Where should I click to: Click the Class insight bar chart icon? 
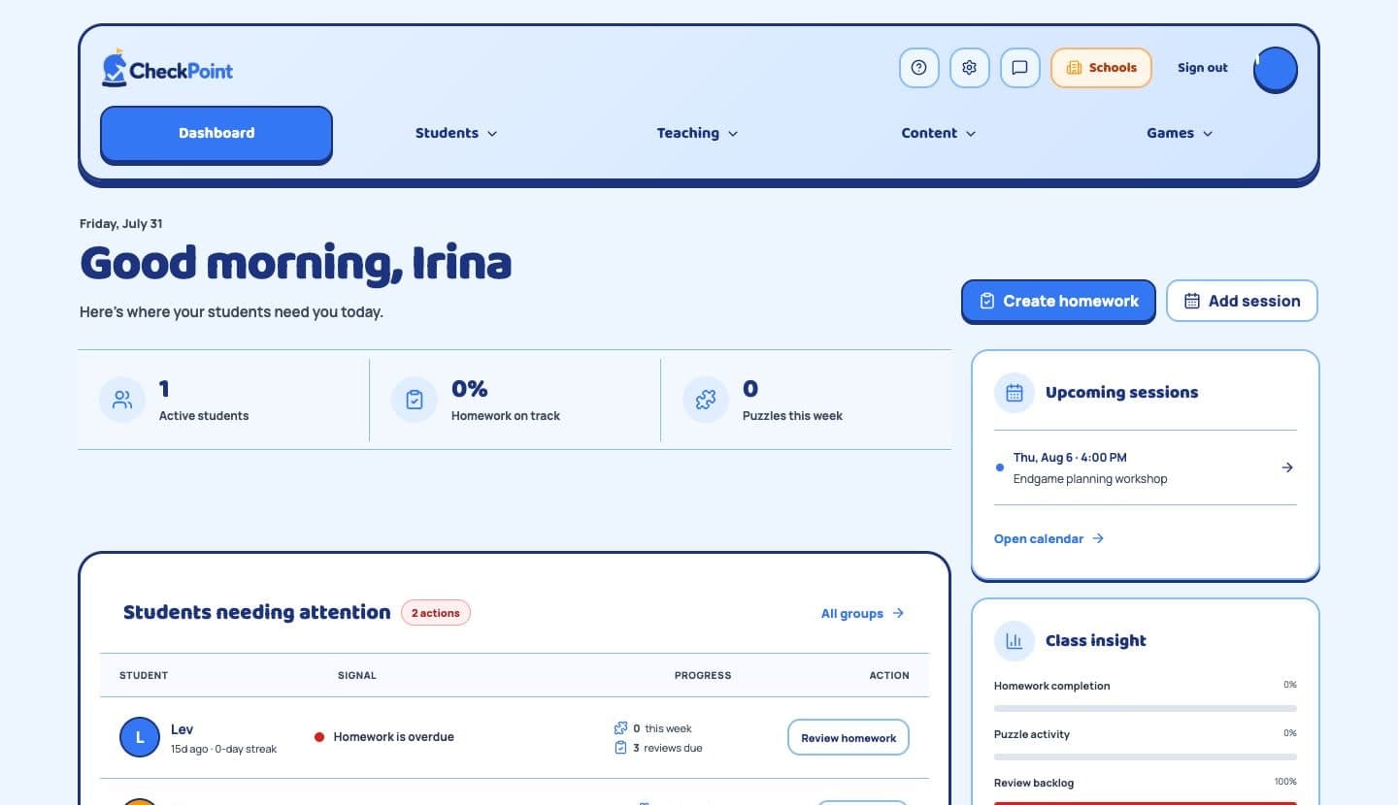coord(1015,641)
